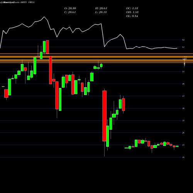
Task: Click the 46 price axis label
Action: tap(183, 84)
